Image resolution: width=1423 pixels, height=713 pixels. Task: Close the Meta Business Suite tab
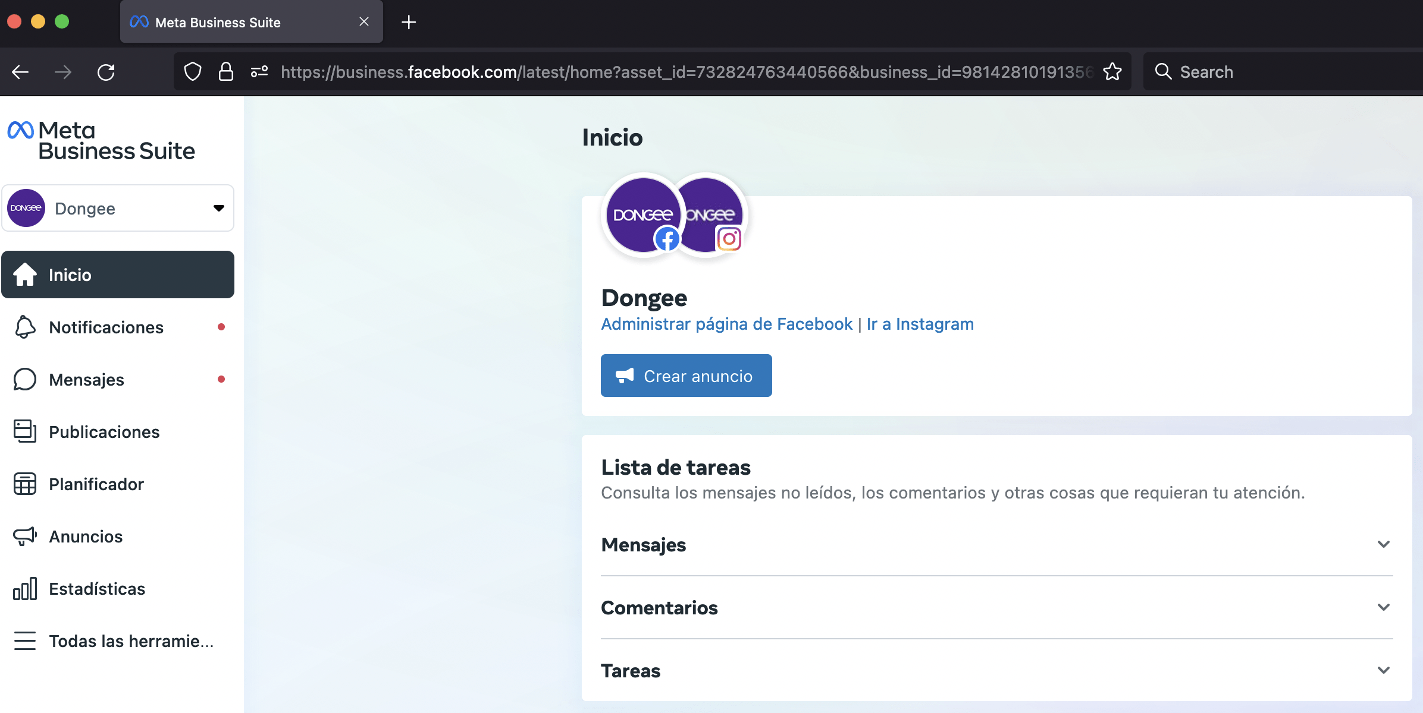[x=364, y=21]
